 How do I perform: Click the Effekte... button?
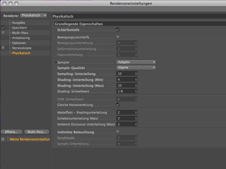coord(12,132)
